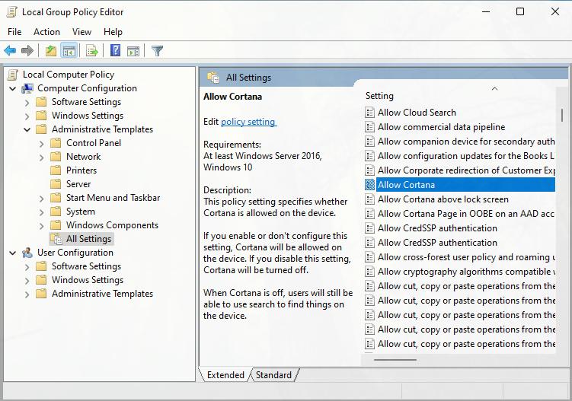
Task: Click the Filter funnel toolbar icon
Action: click(157, 51)
